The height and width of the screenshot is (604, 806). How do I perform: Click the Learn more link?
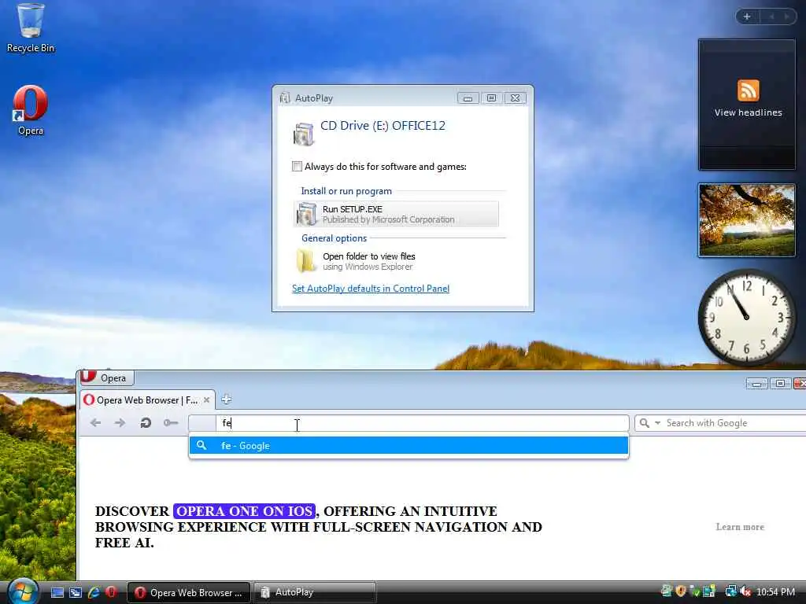point(740,527)
